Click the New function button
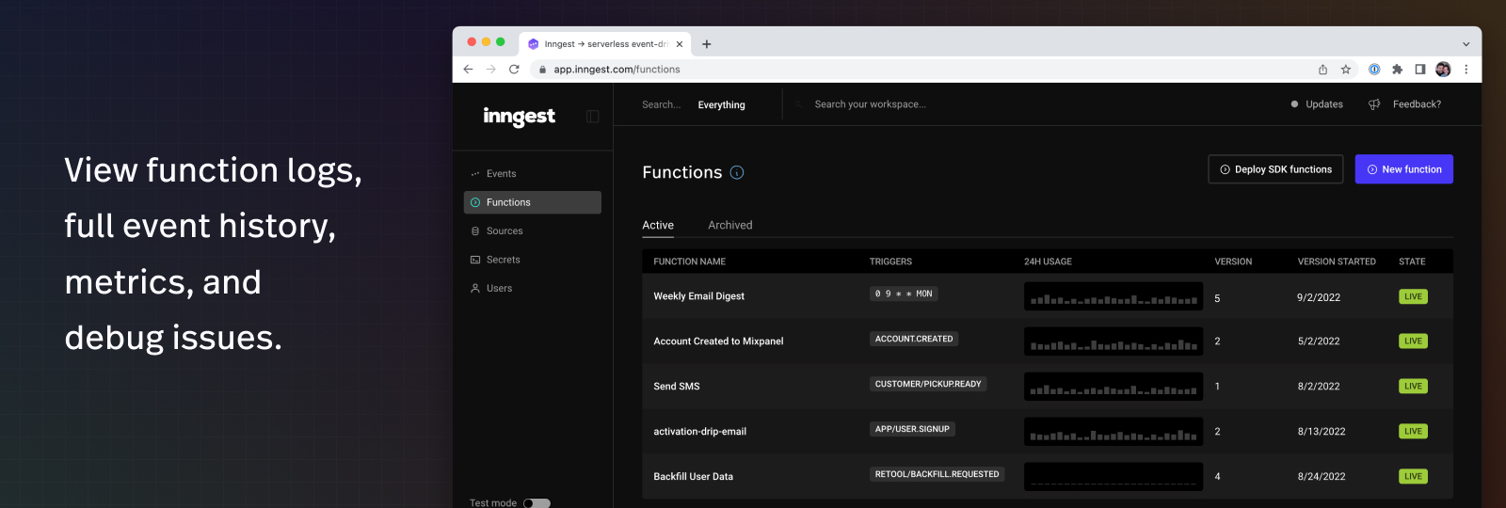The height and width of the screenshot is (508, 1506). [x=1403, y=169]
